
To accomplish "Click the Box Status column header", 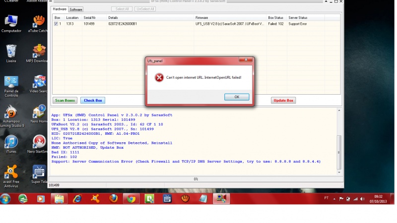I will (x=276, y=18).
